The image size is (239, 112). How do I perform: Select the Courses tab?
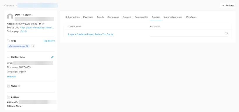(156, 17)
